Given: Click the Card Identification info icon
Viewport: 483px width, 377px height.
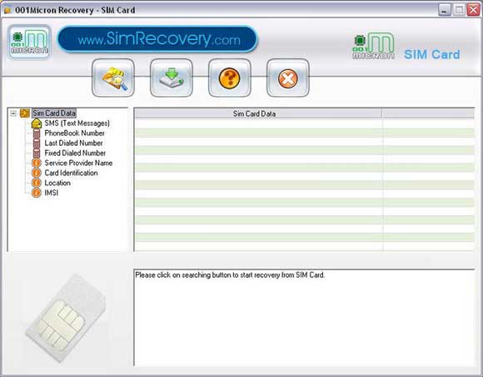Looking at the screenshot, I should pos(37,173).
